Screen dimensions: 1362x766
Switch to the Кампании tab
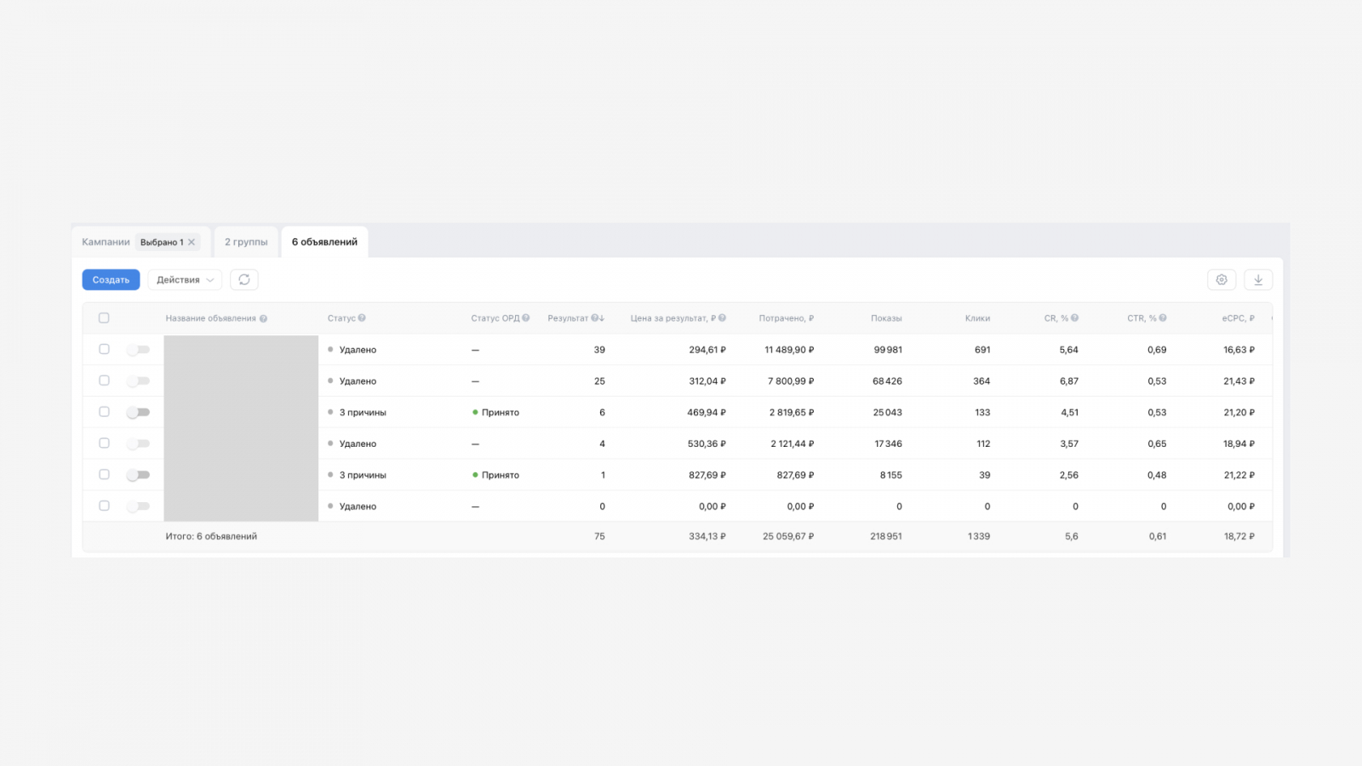106,243
